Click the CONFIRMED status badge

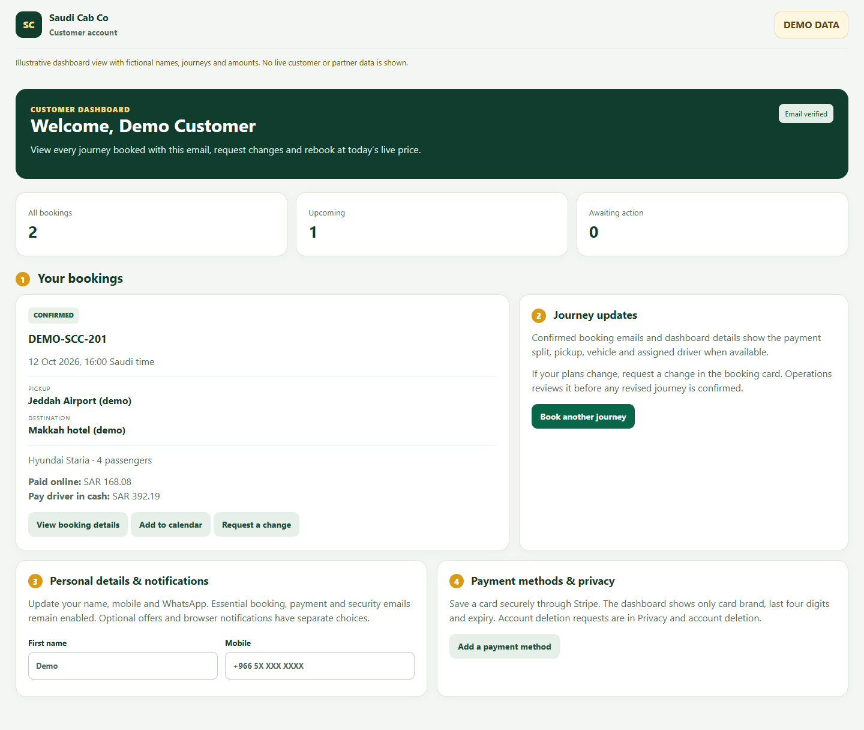pyautogui.click(x=53, y=315)
